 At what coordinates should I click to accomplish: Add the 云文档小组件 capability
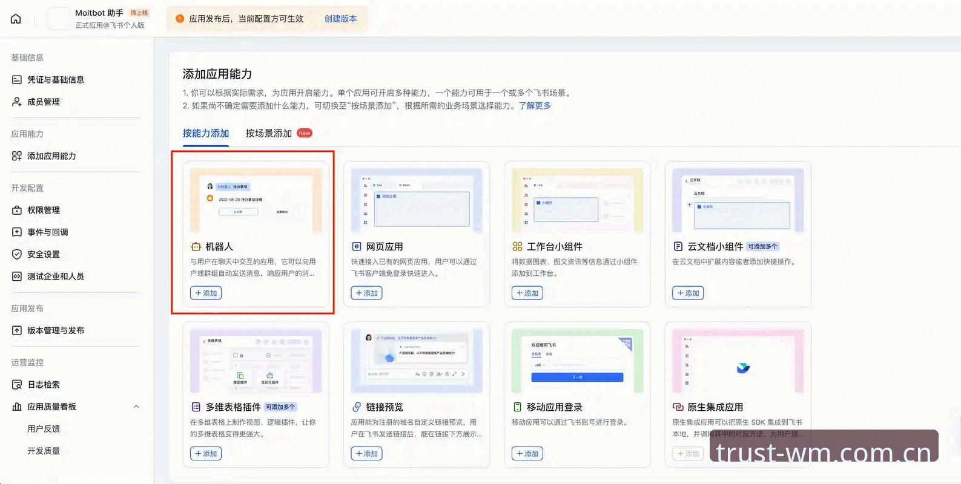pyautogui.click(x=688, y=293)
